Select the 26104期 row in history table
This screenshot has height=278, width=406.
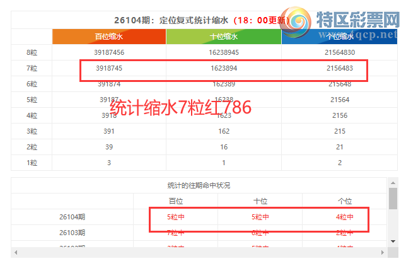point(72,217)
